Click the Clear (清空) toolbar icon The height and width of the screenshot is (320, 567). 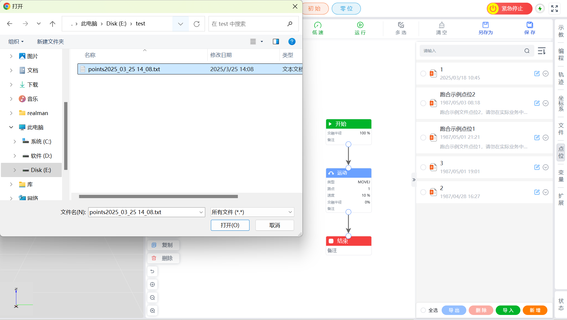(x=441, y=25)
